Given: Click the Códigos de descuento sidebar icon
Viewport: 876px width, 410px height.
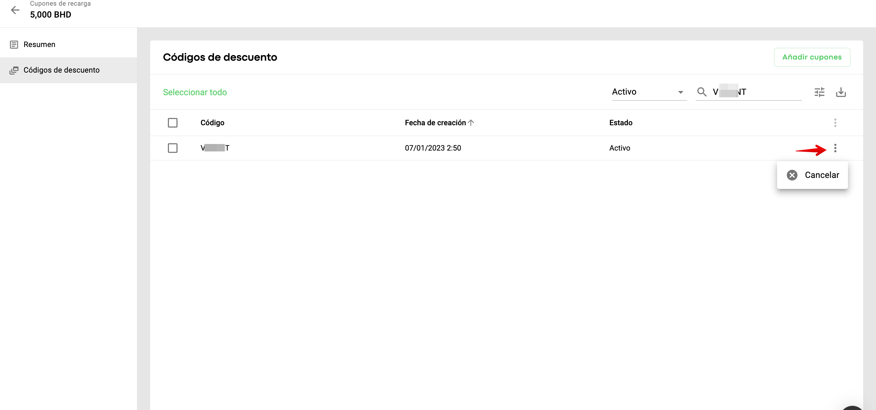Looking at the screenshot, I should tap(14, 70).
